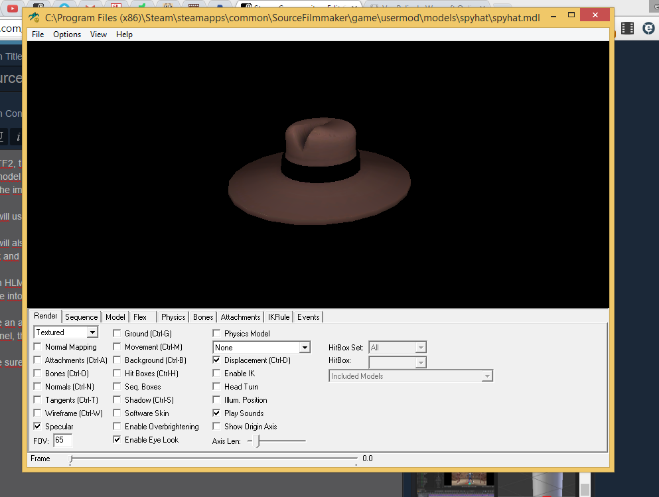The image size is (659, 497).
Task: Toggle Movement (Ctrl-M) checkbox
Action: tap(117, 346)
